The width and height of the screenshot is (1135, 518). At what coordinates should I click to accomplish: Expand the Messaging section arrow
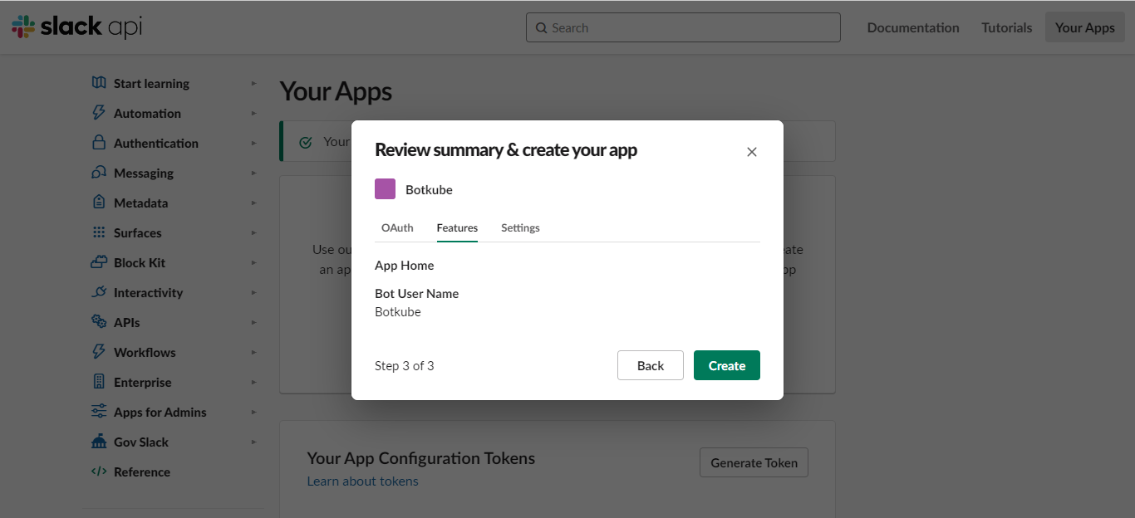pos(254,173)
